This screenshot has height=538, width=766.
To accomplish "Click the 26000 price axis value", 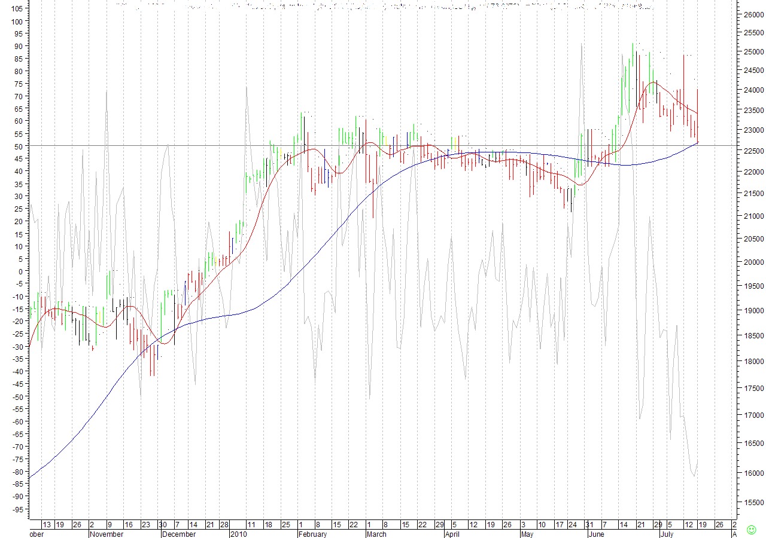I will [753, 14].
